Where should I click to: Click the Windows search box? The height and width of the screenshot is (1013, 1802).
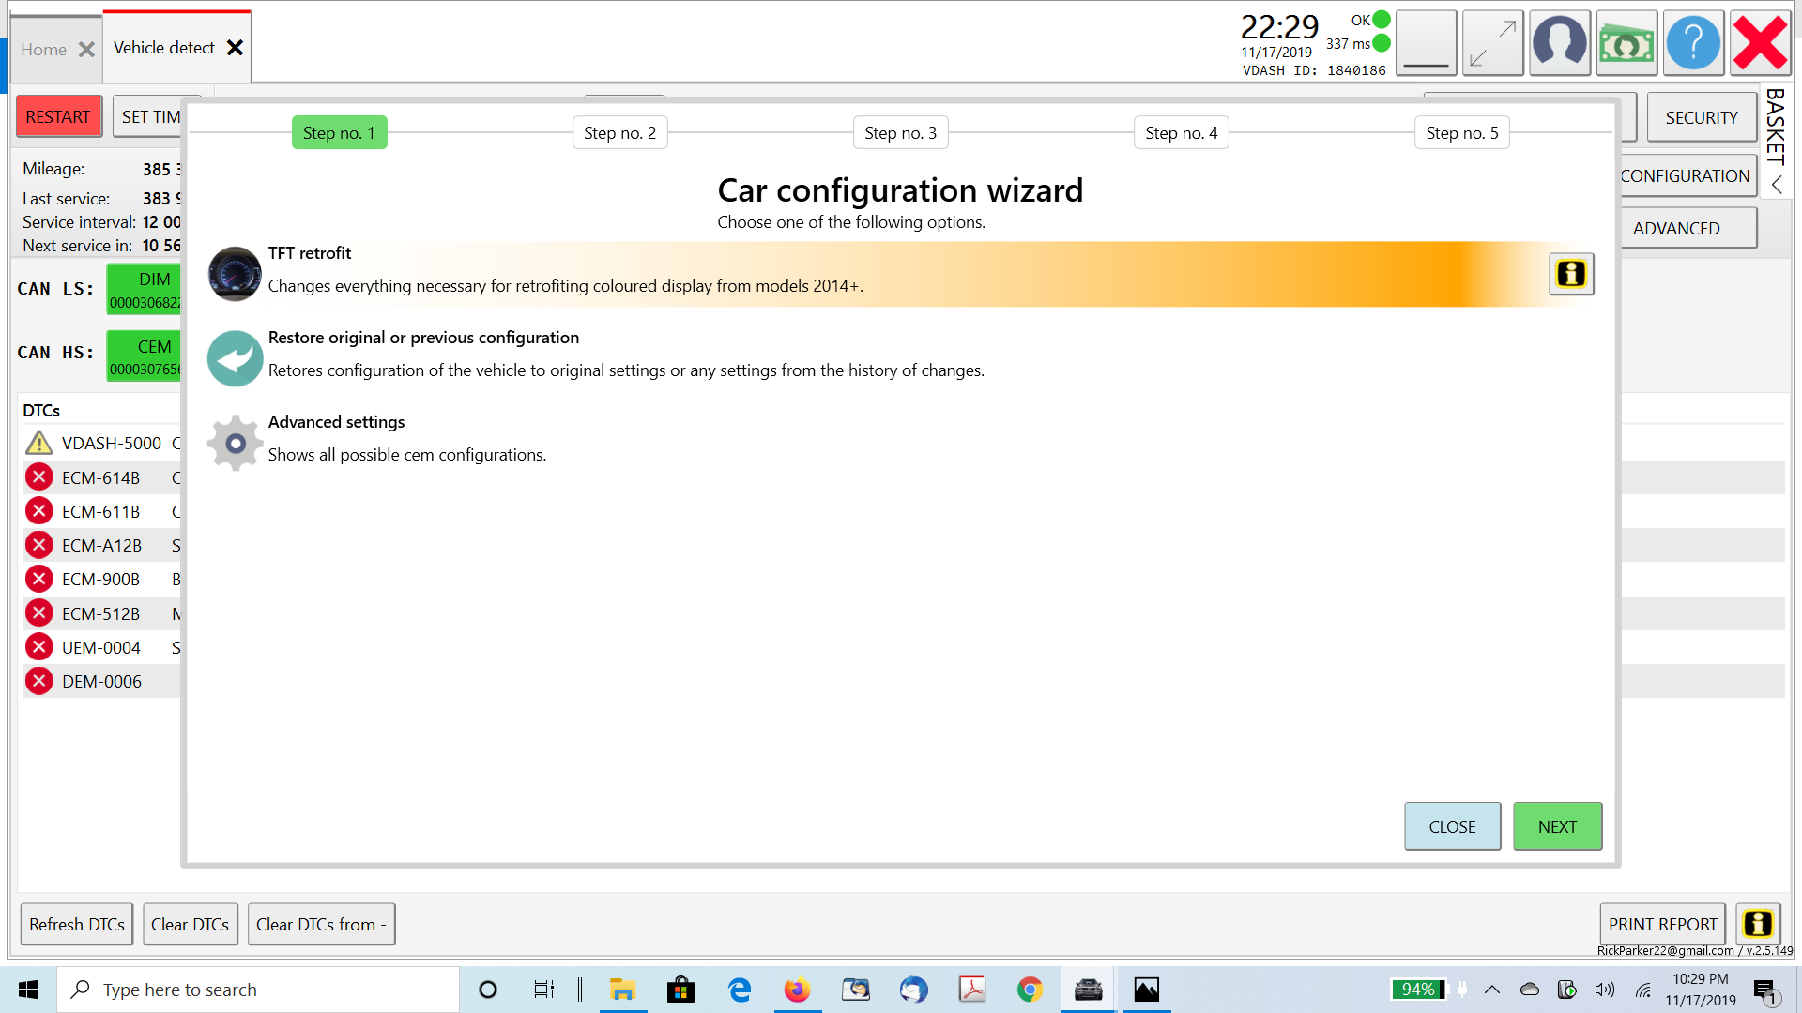(x=258, y=990)
